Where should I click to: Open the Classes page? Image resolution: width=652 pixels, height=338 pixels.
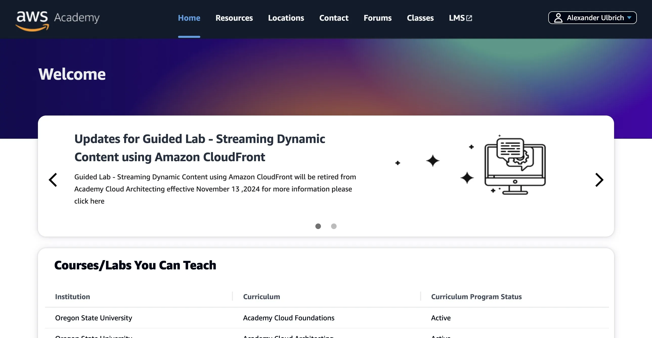[420, 18]
